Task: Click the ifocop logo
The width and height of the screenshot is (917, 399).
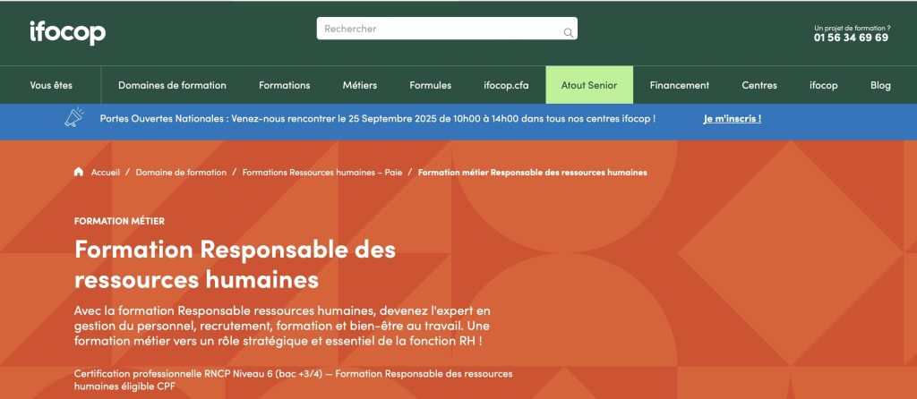Action: coord(68,32)
